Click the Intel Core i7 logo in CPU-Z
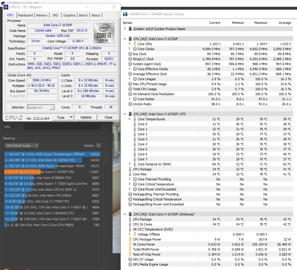The width and height of the screenshot is (297, 270). click(104, 33)
